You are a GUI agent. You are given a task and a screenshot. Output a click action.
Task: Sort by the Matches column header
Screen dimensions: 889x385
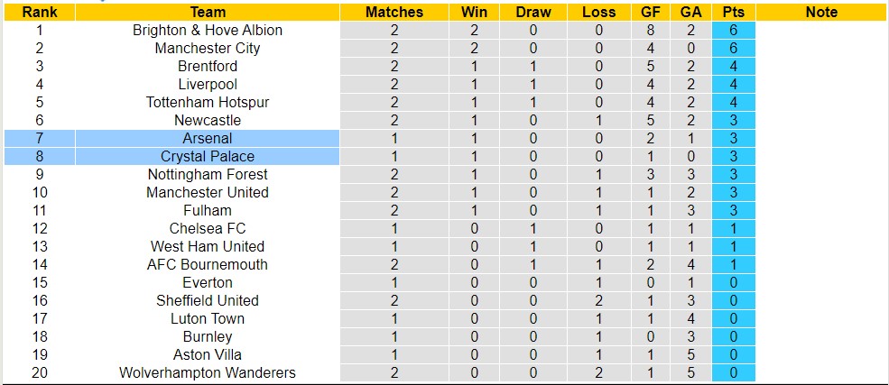pyautogui.click(x=394, y=12)
